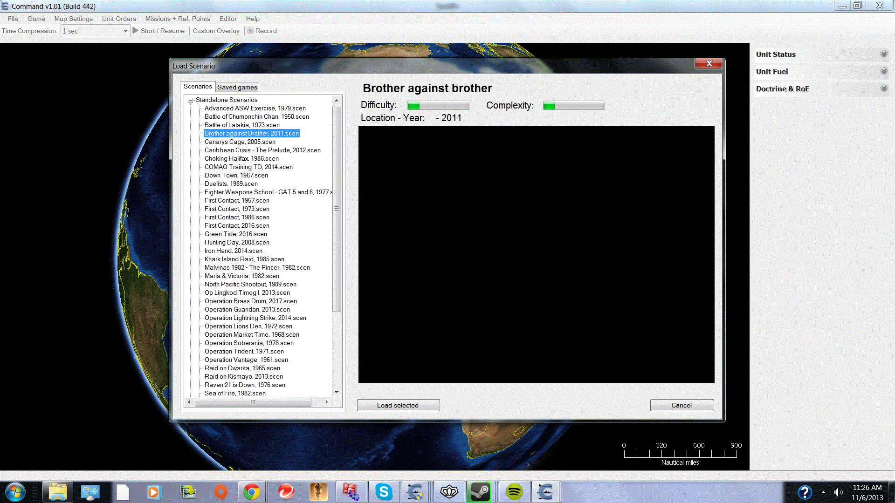Collapse the Standalone Scenarios tree node
Viewport: 895px width, 503px height.
[x=190, y=100]
